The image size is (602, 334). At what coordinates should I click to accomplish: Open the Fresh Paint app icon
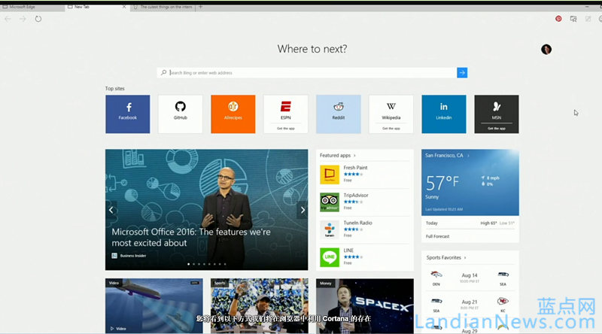pyautogui.click(x=330, y=175)
